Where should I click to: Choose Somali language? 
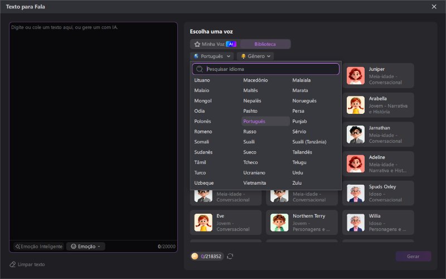201,142
